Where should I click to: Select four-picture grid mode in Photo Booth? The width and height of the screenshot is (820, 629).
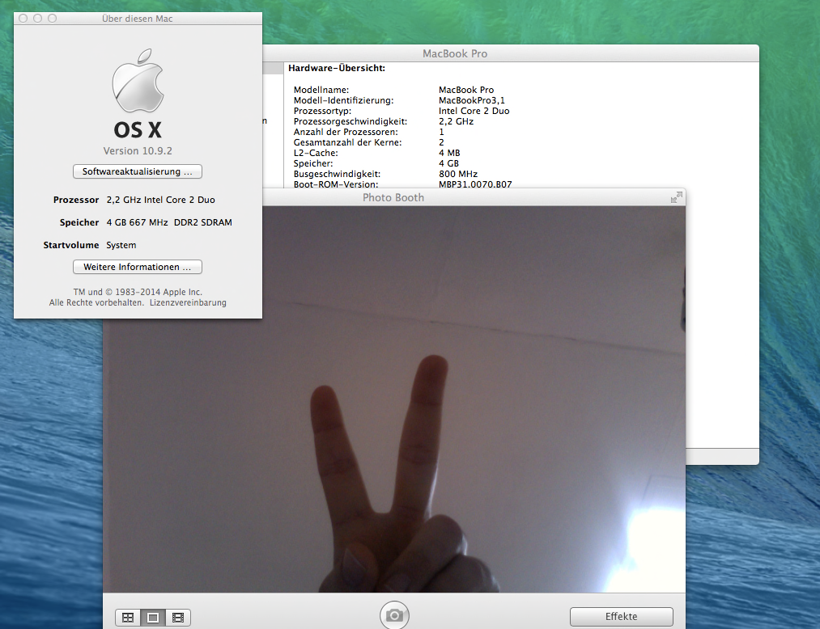(x=128, y=618)
